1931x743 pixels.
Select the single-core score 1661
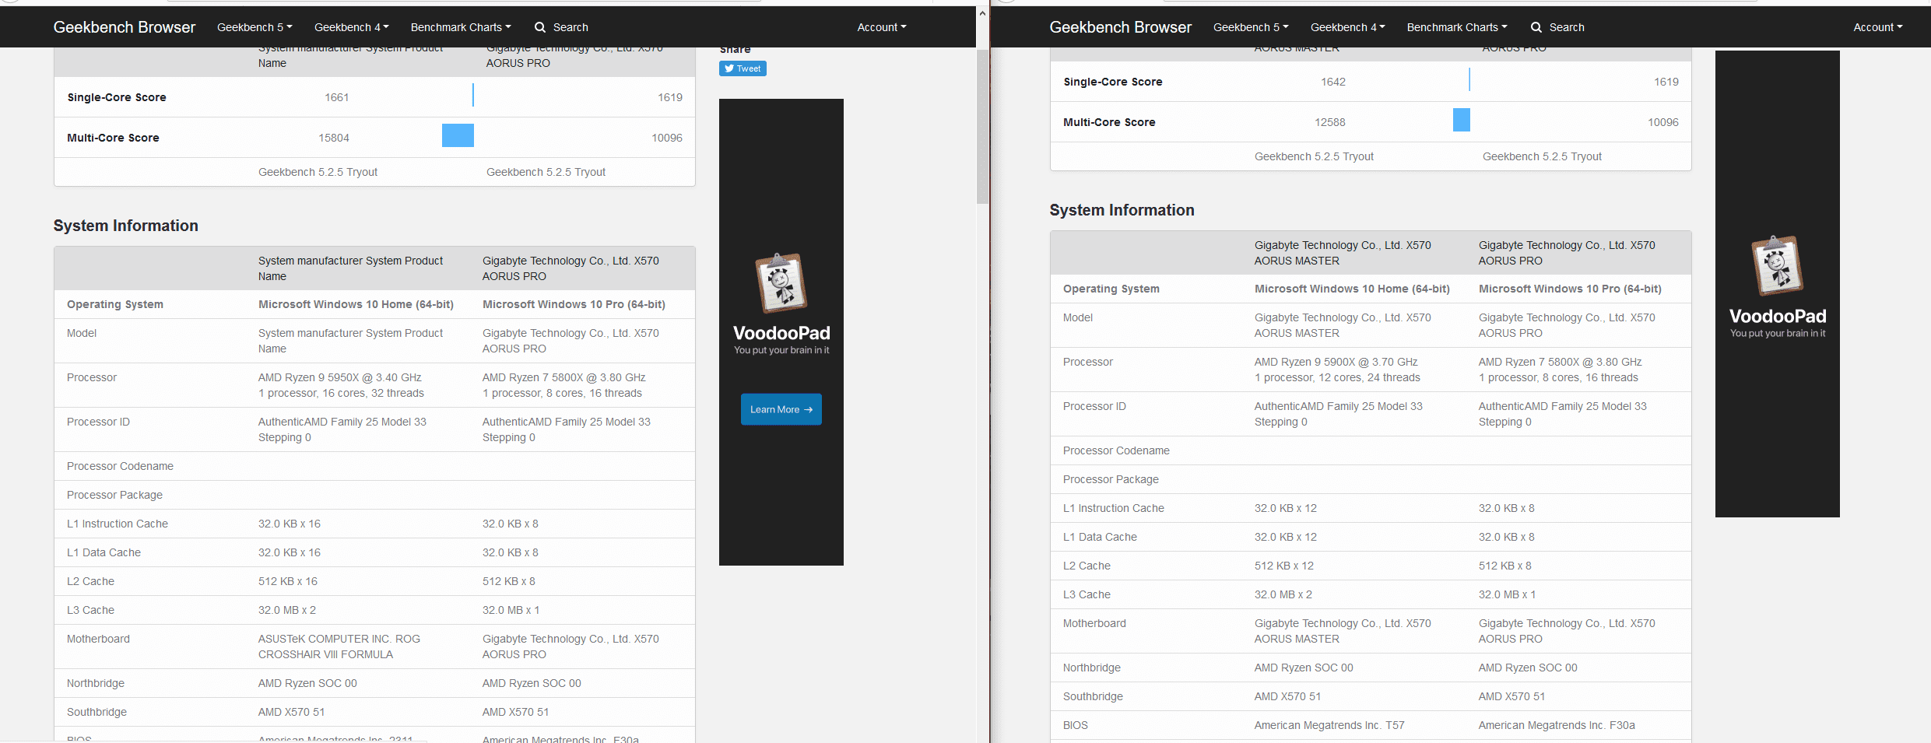[337, 97]
